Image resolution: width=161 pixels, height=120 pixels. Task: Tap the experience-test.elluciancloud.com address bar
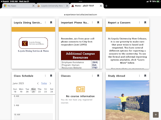(80, 15)
